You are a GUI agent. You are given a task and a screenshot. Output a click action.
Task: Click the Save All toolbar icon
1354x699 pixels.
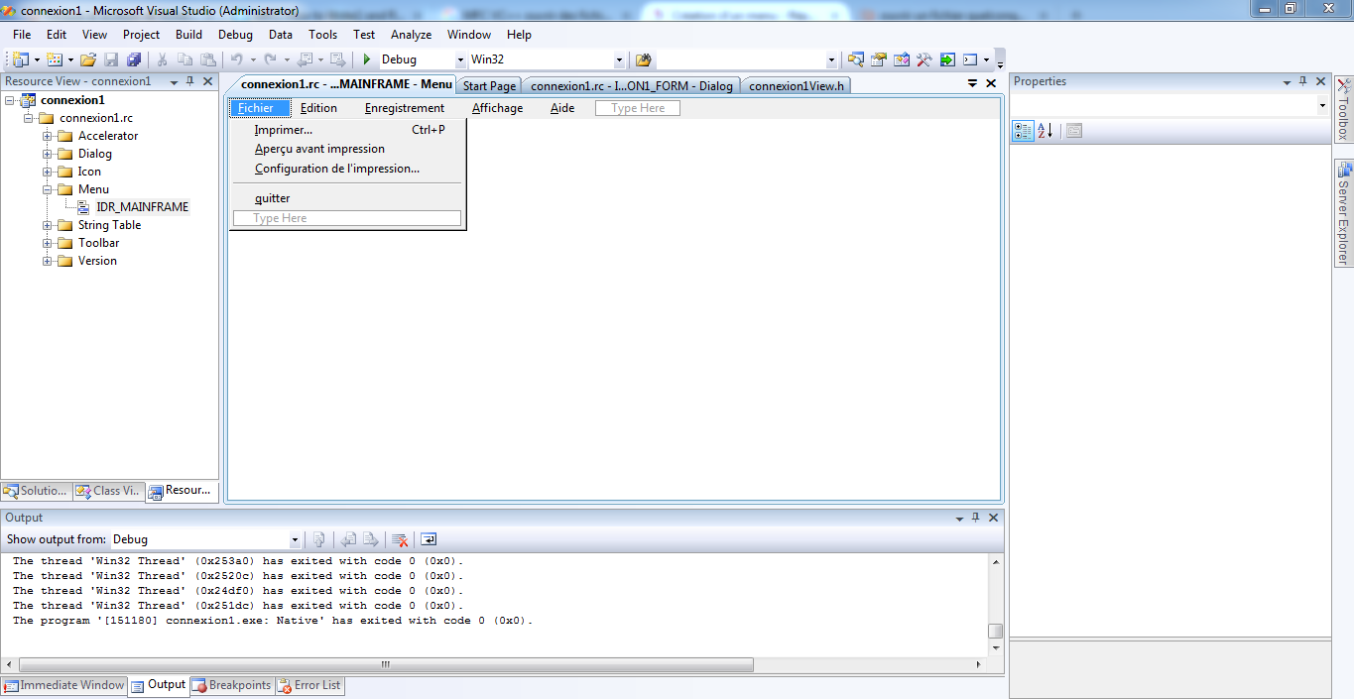pos(134,59)
